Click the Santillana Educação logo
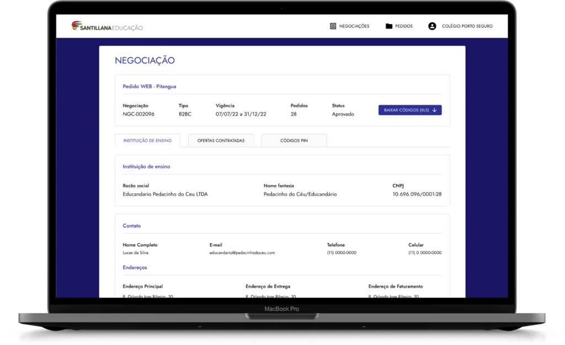Image resolution: width=565 pixels, height=345 pixels. click(x=108, y=26)
